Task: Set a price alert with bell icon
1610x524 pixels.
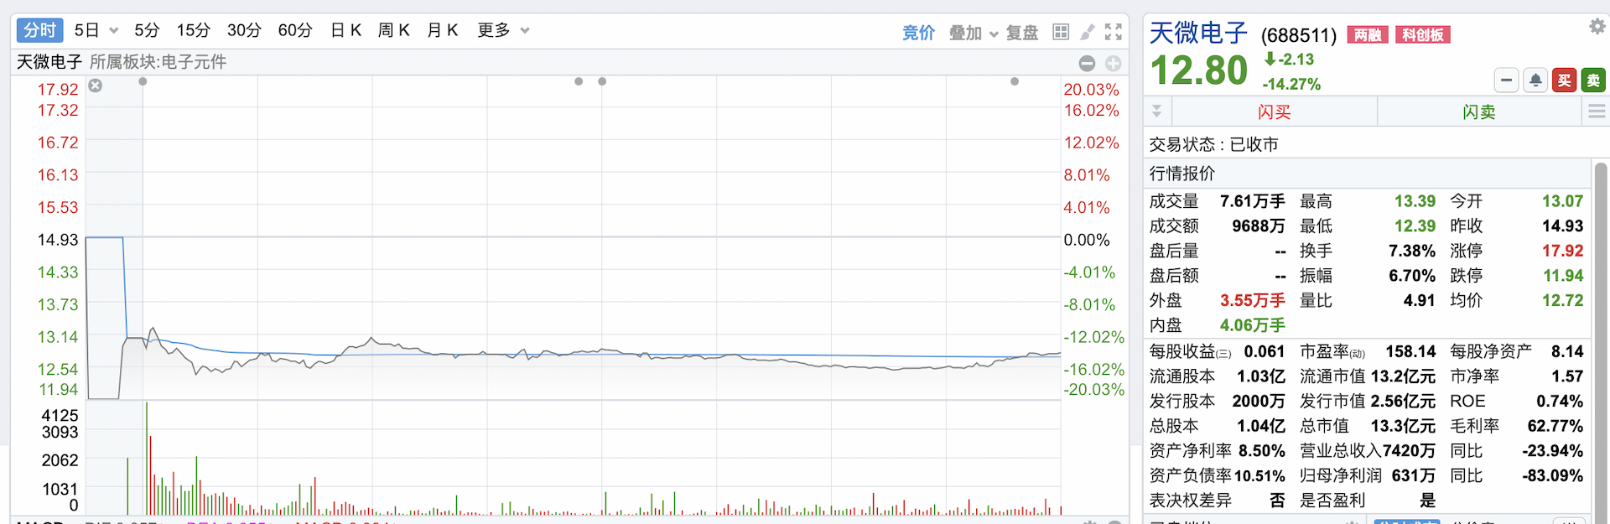Action: click(1535, 80)
